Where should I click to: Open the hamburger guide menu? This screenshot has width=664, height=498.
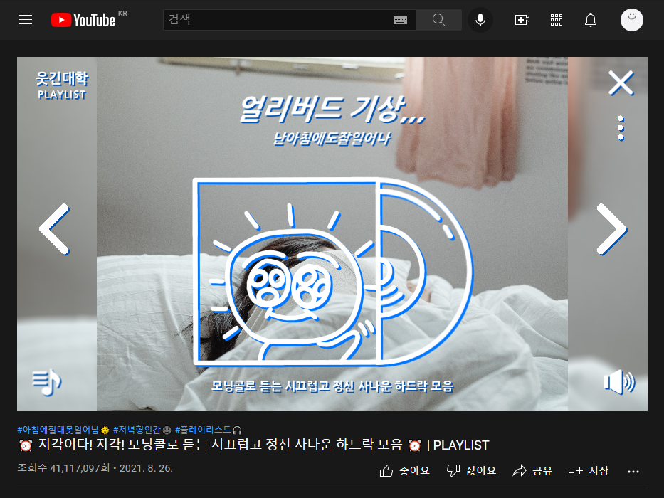point(26,20)
